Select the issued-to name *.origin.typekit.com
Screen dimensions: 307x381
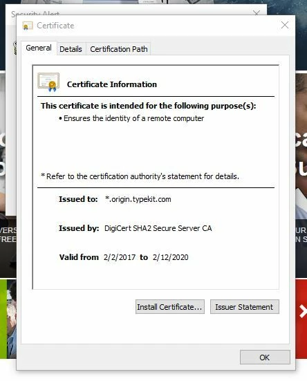[138, 199]
